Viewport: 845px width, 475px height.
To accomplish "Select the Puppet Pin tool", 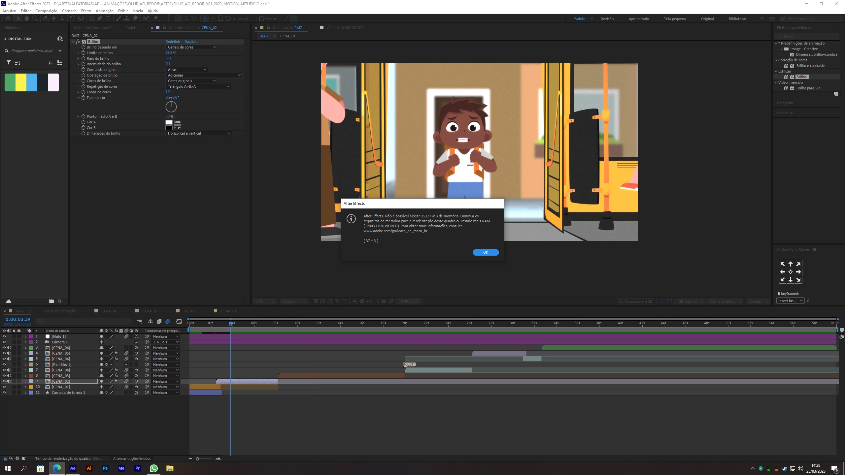I will [x=155, y=18].
